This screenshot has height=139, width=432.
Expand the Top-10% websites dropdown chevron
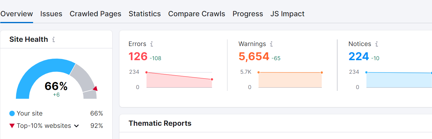76,126
